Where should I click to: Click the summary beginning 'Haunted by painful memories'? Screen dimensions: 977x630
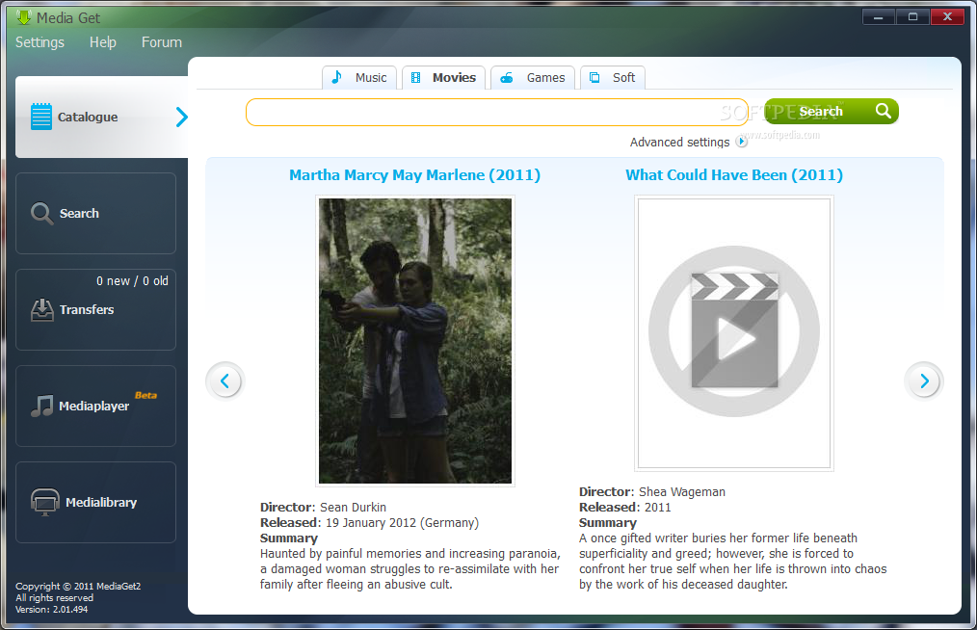[x=410, y=569]
